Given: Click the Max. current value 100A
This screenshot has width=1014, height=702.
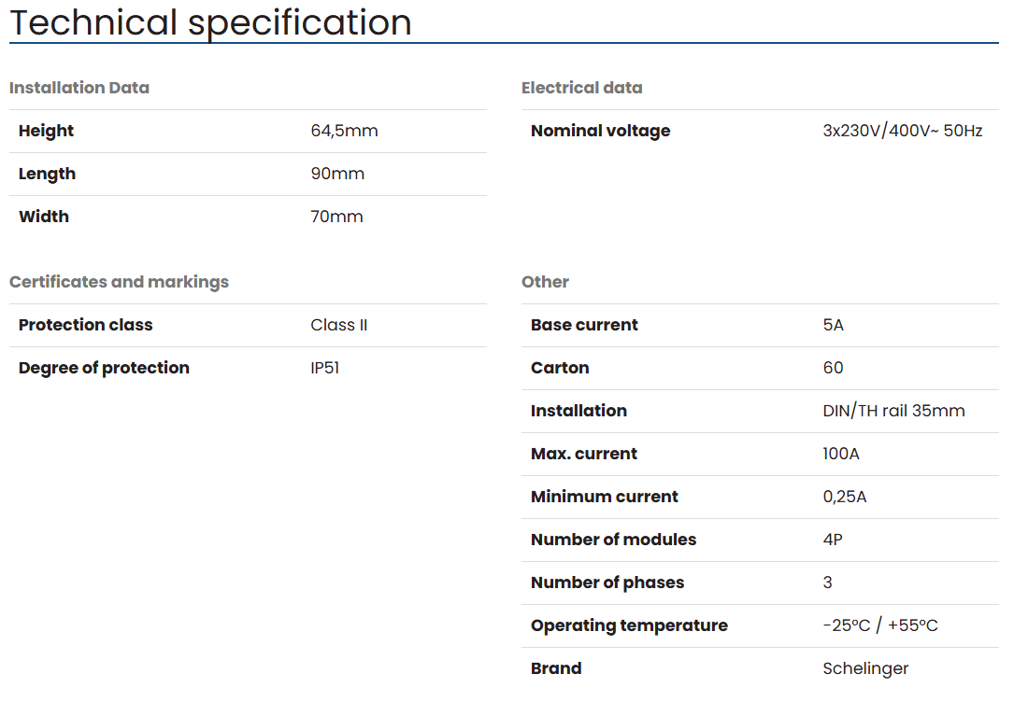Looking at the screenshot, I should (x=841, y=454).
